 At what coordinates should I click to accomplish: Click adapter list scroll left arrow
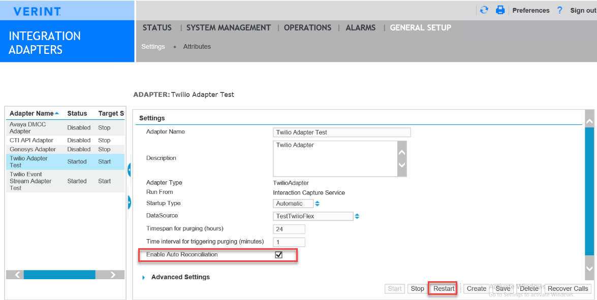tap(17, 275)
